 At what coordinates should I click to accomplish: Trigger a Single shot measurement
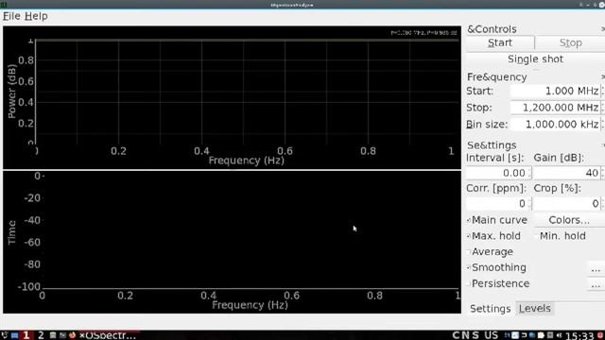click(536, 59)
